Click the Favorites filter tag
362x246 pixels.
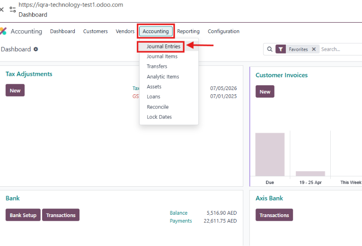point(298,49)
